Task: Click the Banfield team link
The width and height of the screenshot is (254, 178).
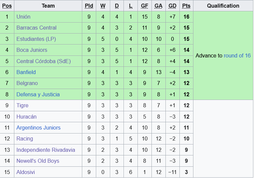Action: 26,72
